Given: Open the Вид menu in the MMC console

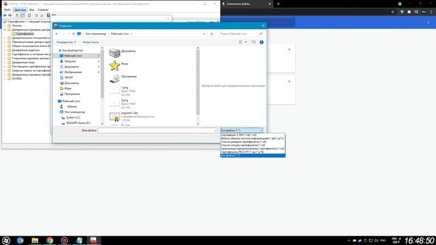Looking at the screenshot, I should [32, 10].
